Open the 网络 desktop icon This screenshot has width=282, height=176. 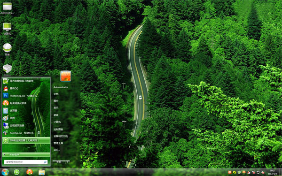7,49
